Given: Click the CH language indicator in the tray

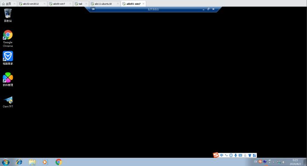Looking at the screenshot, I should pos(255,162).
